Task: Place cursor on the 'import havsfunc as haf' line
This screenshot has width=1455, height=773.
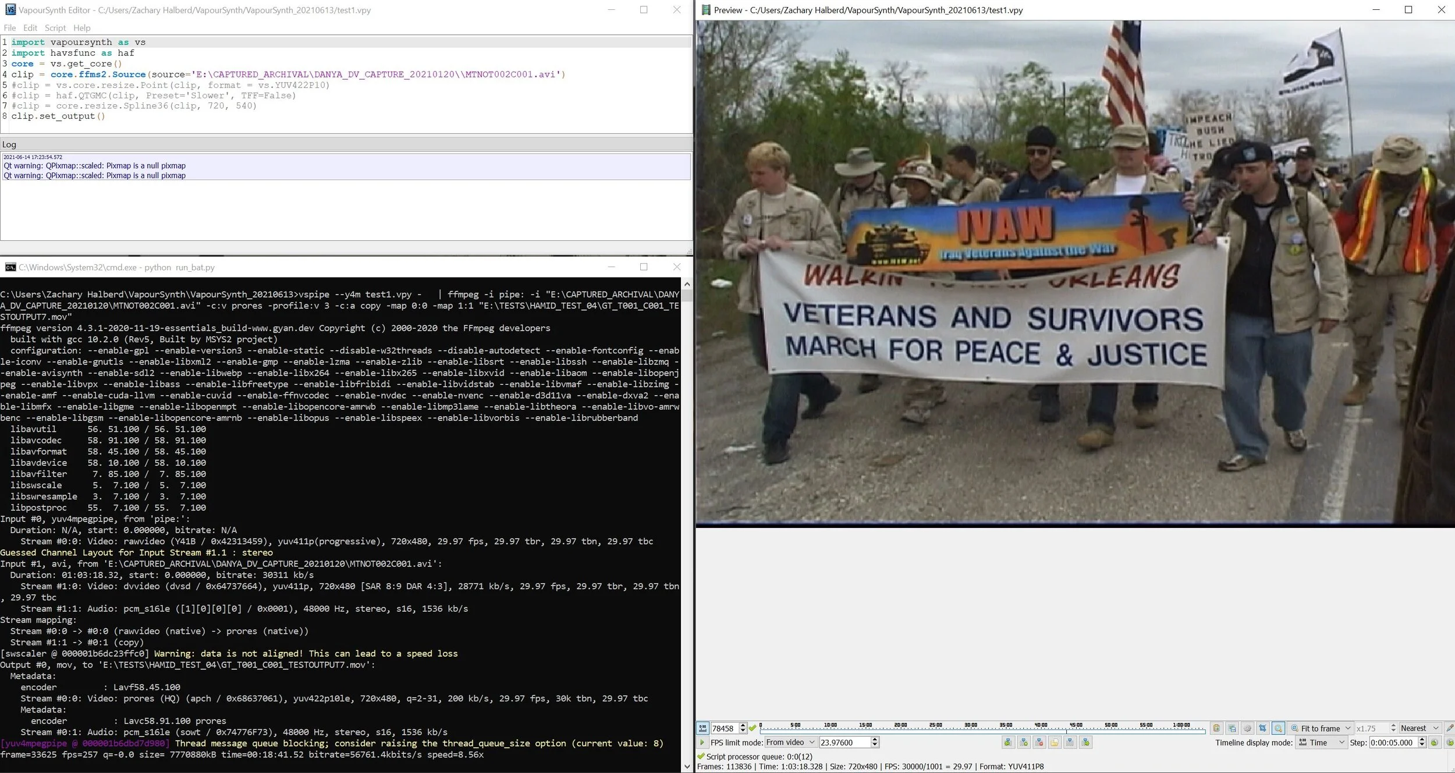Action: [x=73, y=53]
